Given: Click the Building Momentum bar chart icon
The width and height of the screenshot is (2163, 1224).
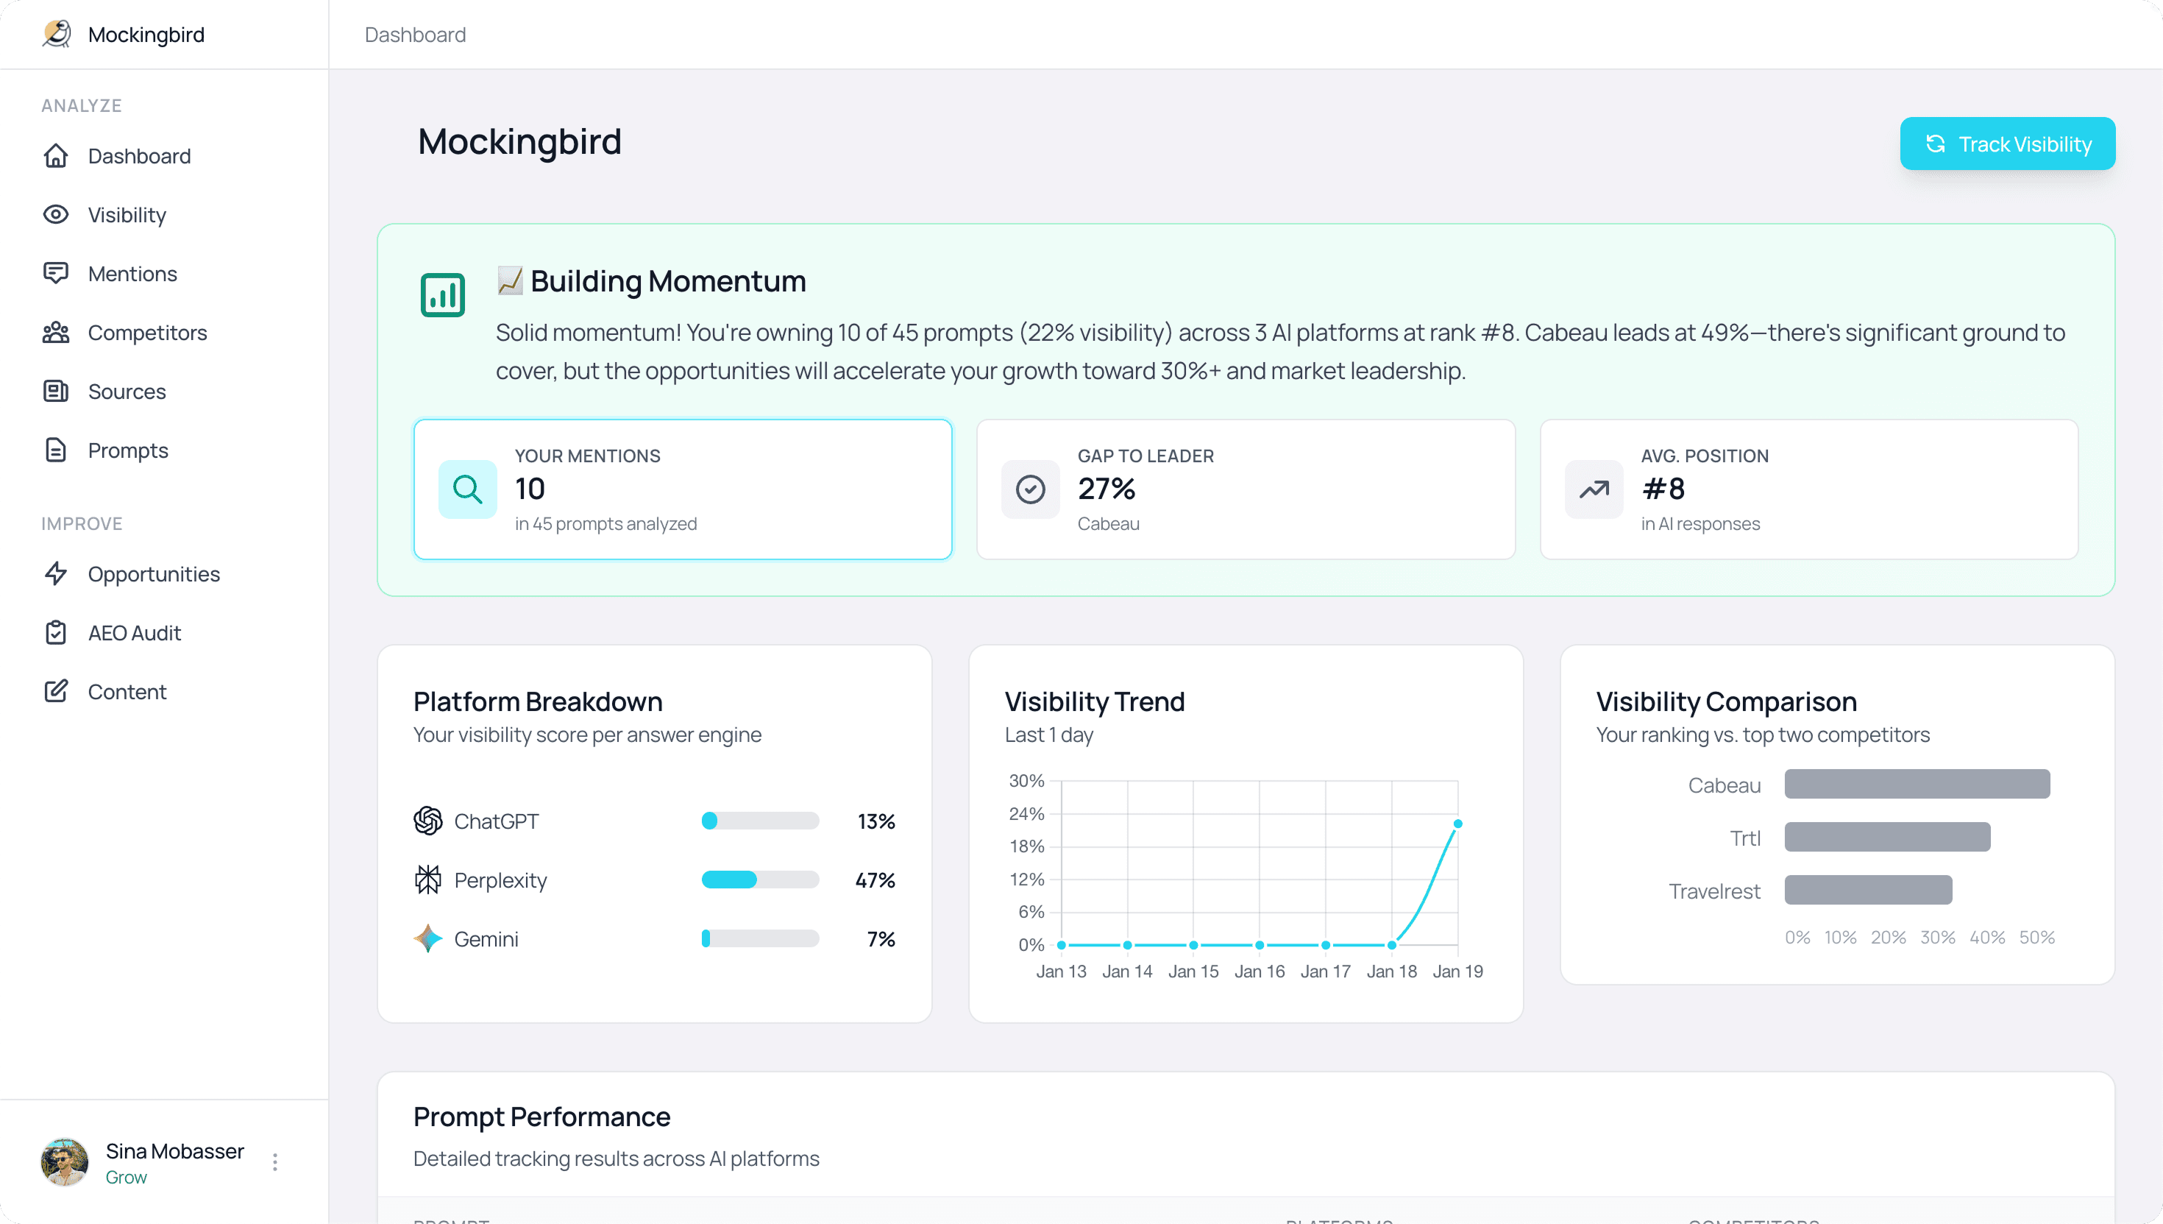Looking at the screenshot, I should coord(443,295).
